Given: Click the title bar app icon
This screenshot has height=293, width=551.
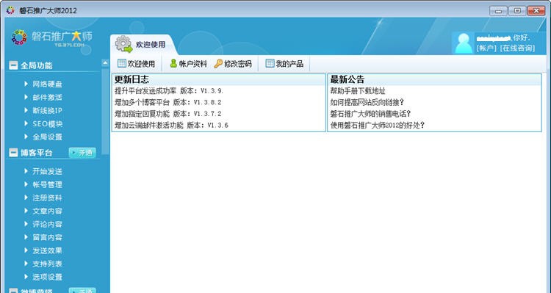Looking at the screenshot, I should [10, 10].
